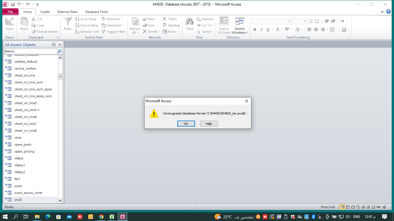Open Chrome from the Windows taskbar
Screen dimensions: 394x221
101,217
